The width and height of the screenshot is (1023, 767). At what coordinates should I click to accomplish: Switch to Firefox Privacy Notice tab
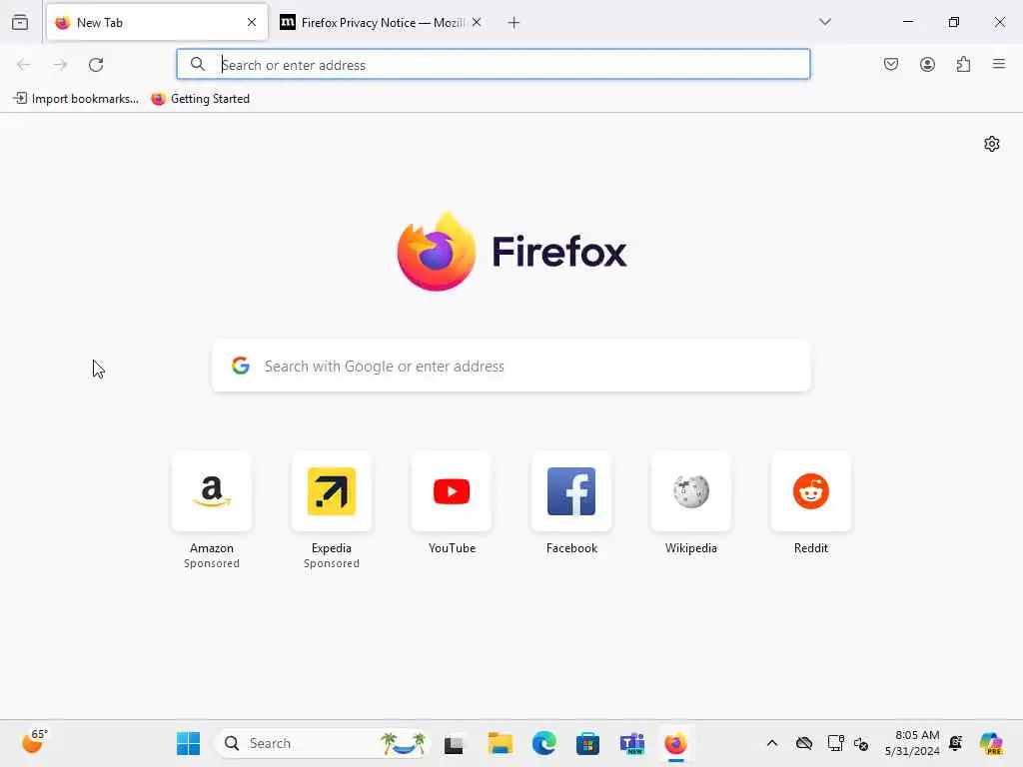pyautogui.click(x=381, y=22)
